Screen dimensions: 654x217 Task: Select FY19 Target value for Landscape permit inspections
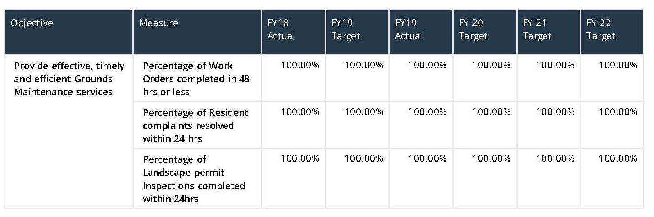[364, 159]
